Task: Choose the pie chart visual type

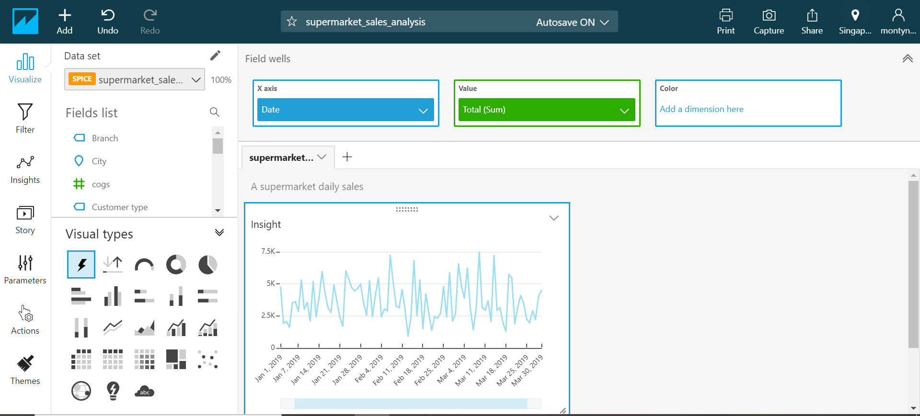Action: click(x=207, y=264)
